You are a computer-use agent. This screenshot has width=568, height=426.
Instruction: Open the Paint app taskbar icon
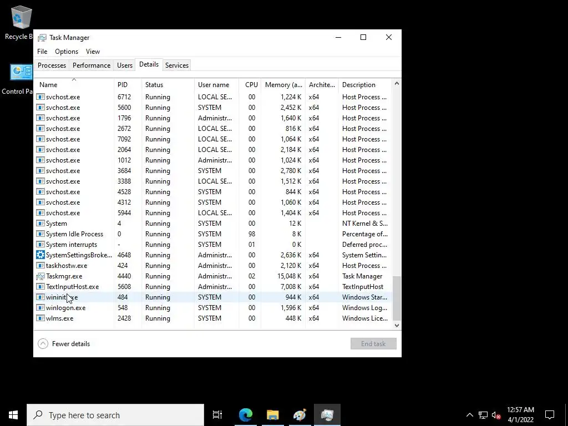pos(300,415)
